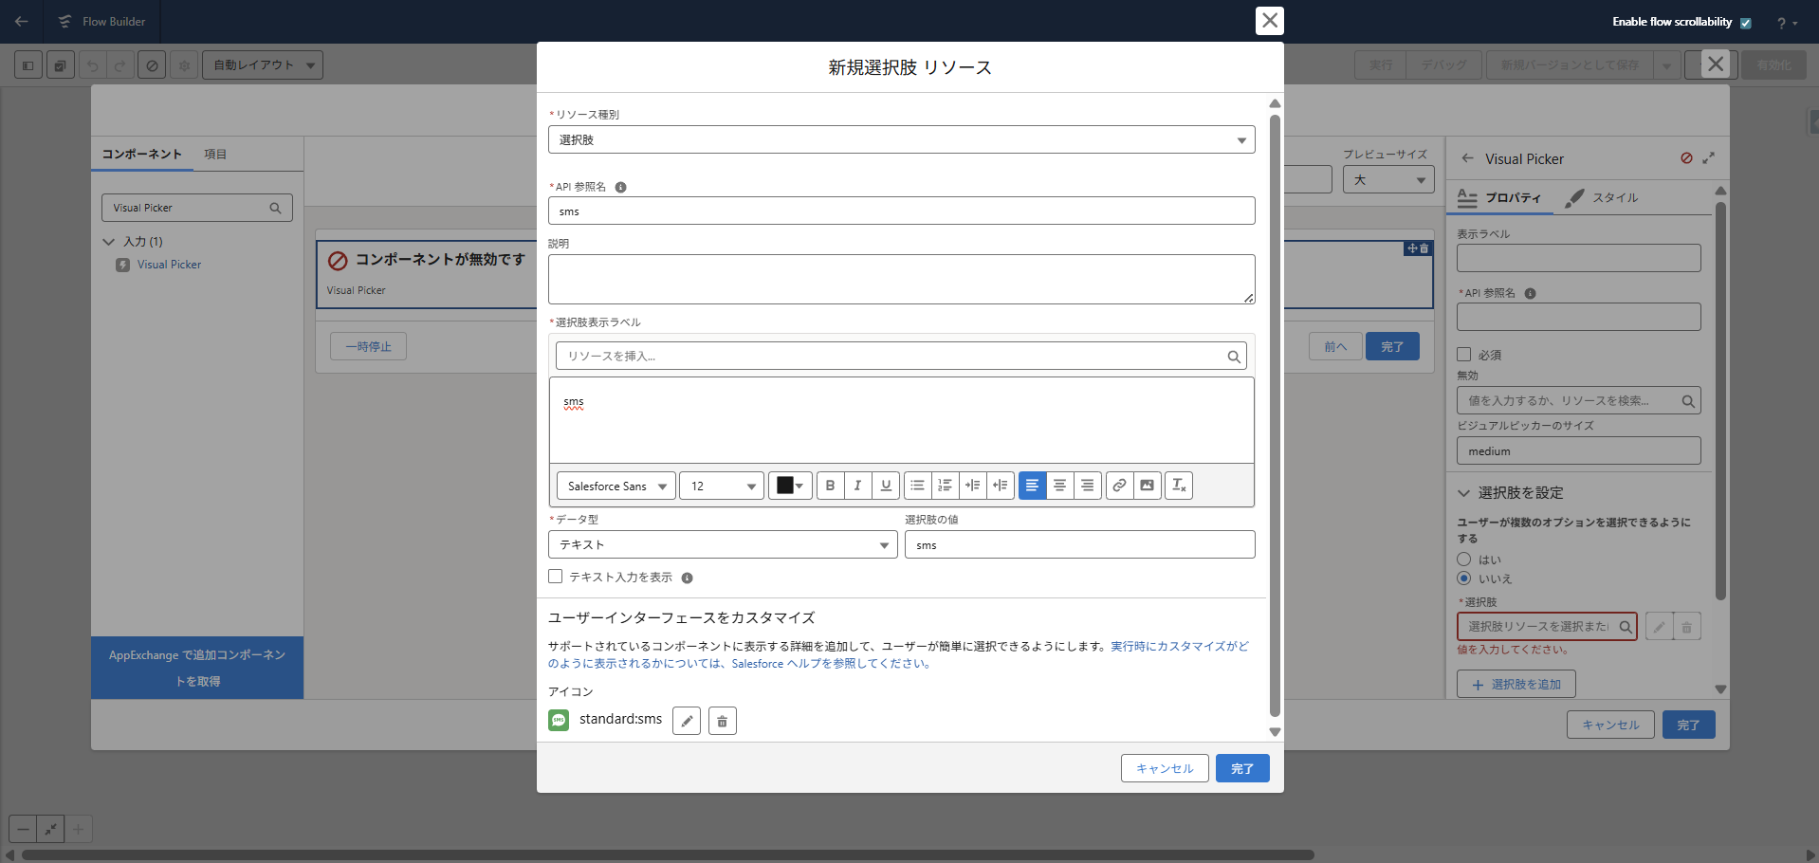This screenshot has width=1819, height=863.
Task: Select the はい radio option
Action: pos(1464,560)
